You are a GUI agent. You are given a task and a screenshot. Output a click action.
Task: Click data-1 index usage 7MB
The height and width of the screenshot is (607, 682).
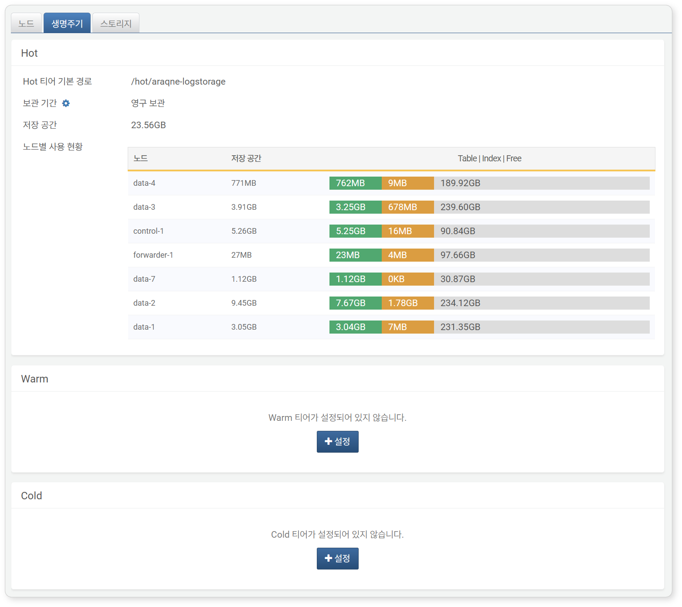408,327
